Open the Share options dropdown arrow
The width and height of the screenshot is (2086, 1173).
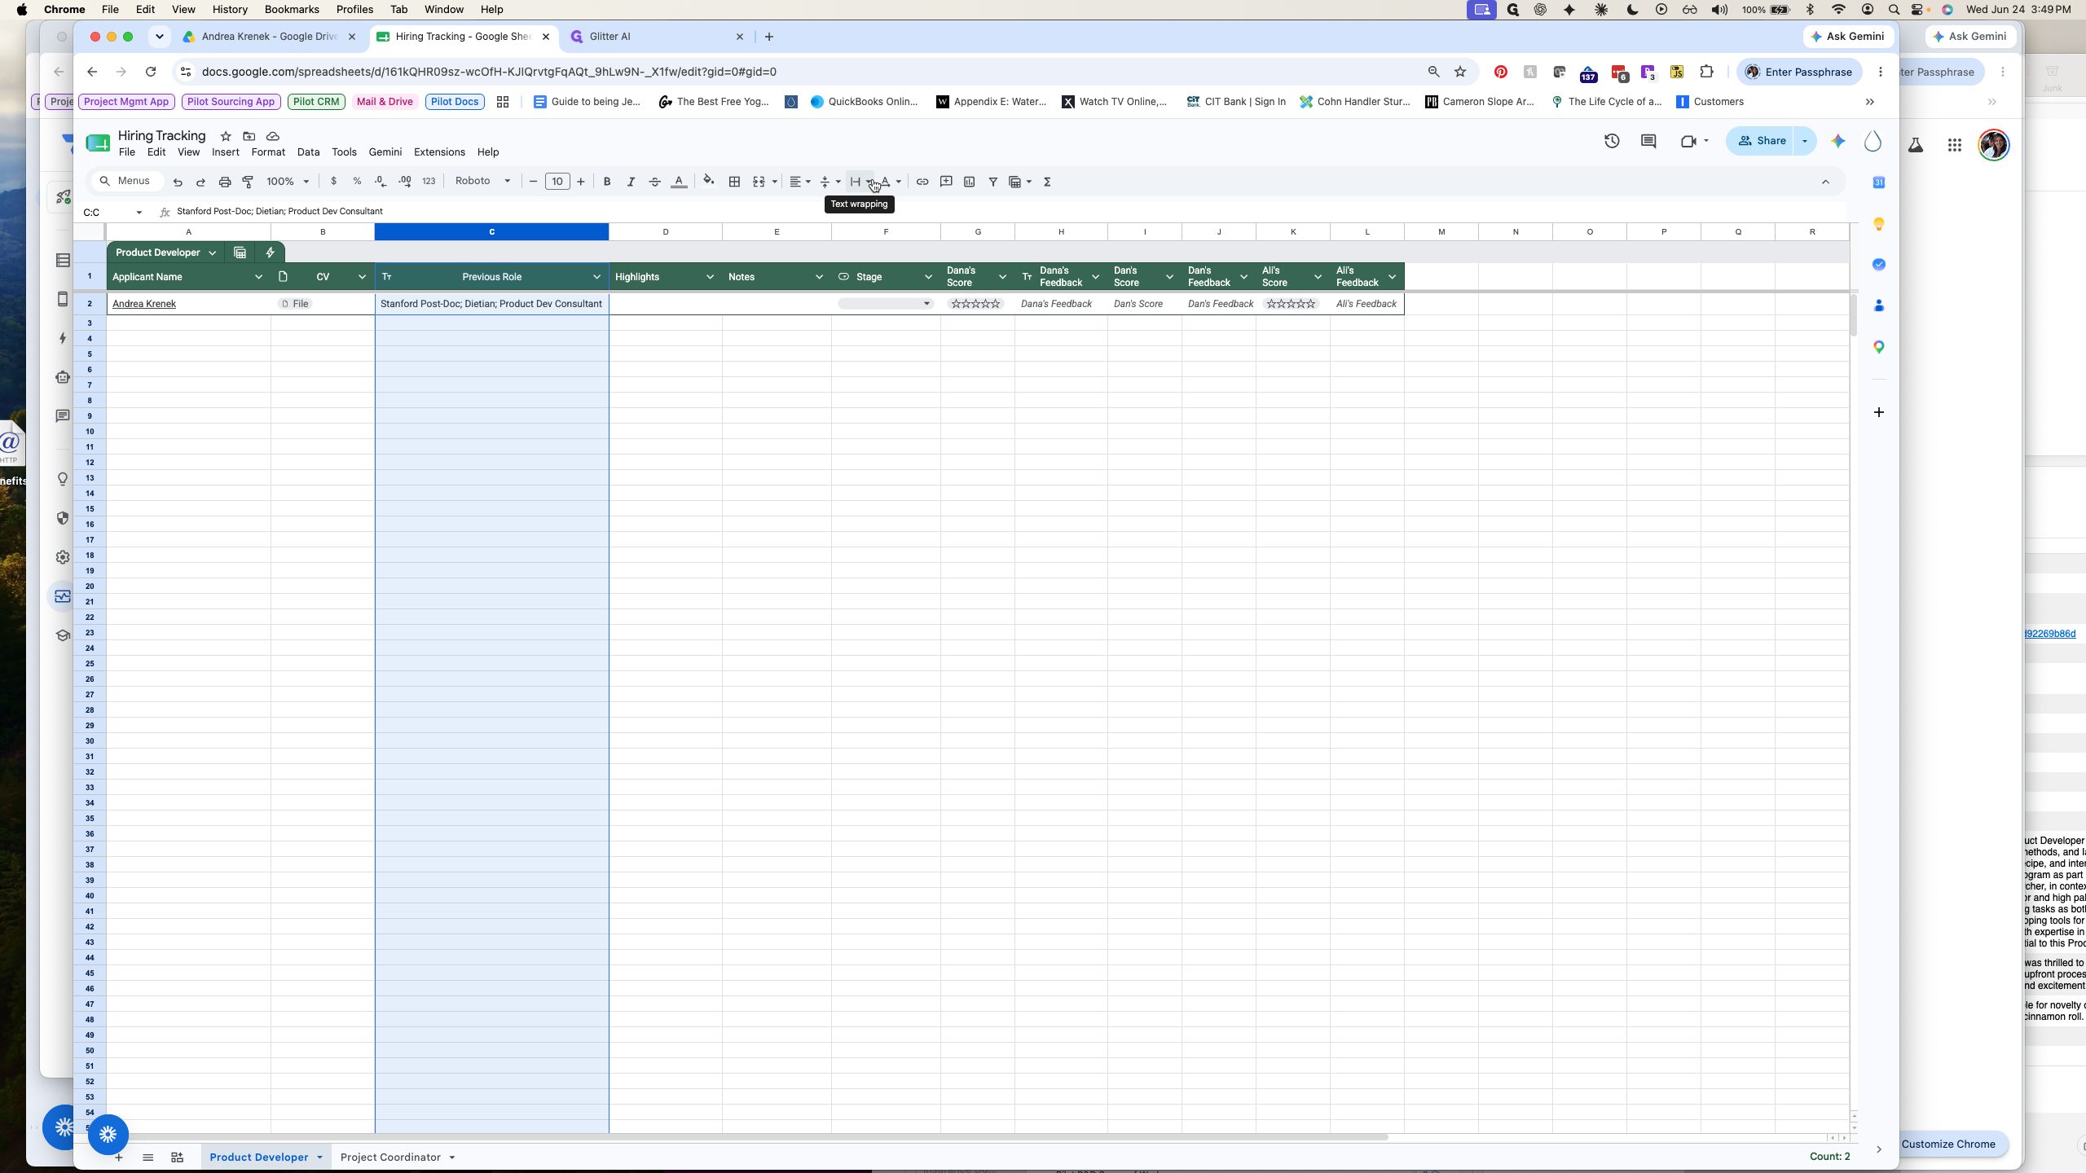1805,141
